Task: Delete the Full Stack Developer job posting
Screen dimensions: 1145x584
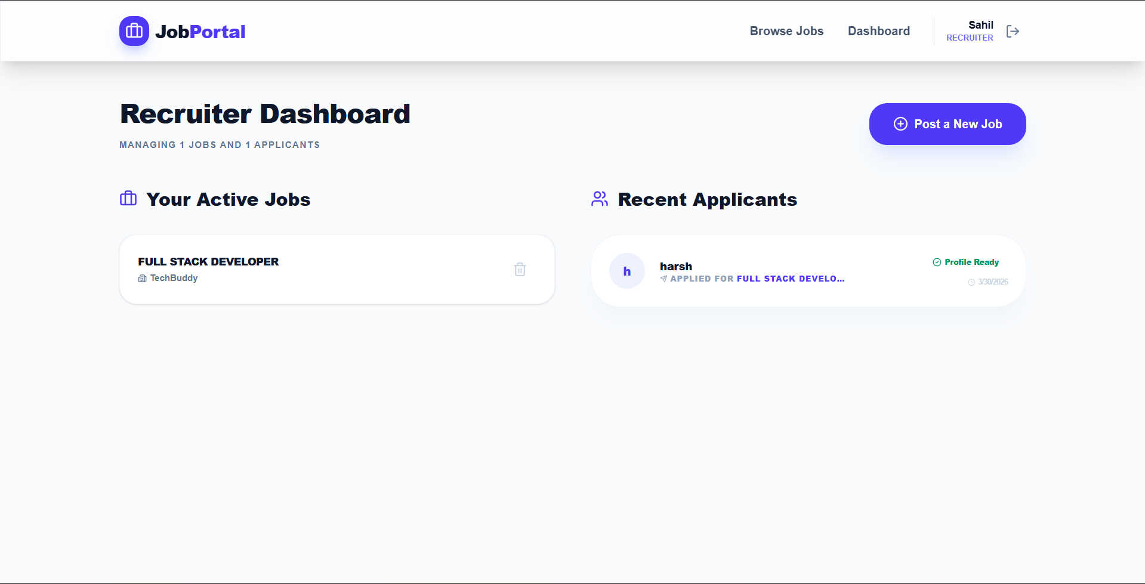Action: tap(520, 269)
